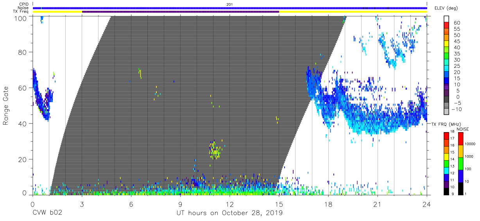Click the Noise row label

(x=23, y=8)
